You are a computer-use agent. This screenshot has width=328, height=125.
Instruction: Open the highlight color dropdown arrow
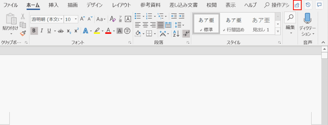click(102, 31)
